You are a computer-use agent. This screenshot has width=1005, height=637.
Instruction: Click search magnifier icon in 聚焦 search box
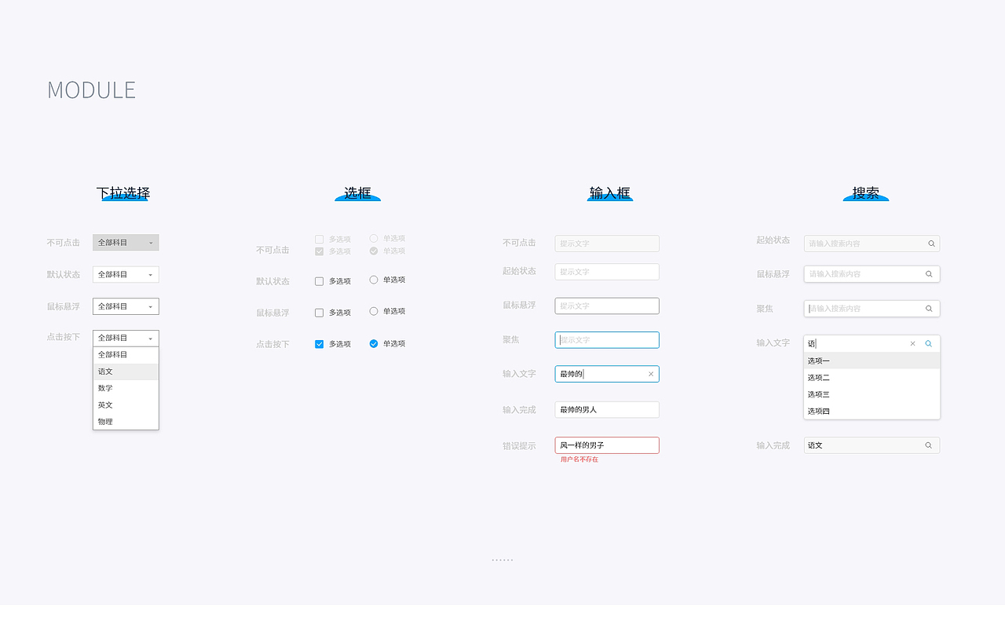tap(929, 309)
